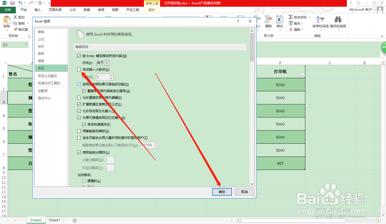Image resolution: width=386 pixels, height=224 pixels.
Task: Click the 确定 button
Action: [222, 192]
